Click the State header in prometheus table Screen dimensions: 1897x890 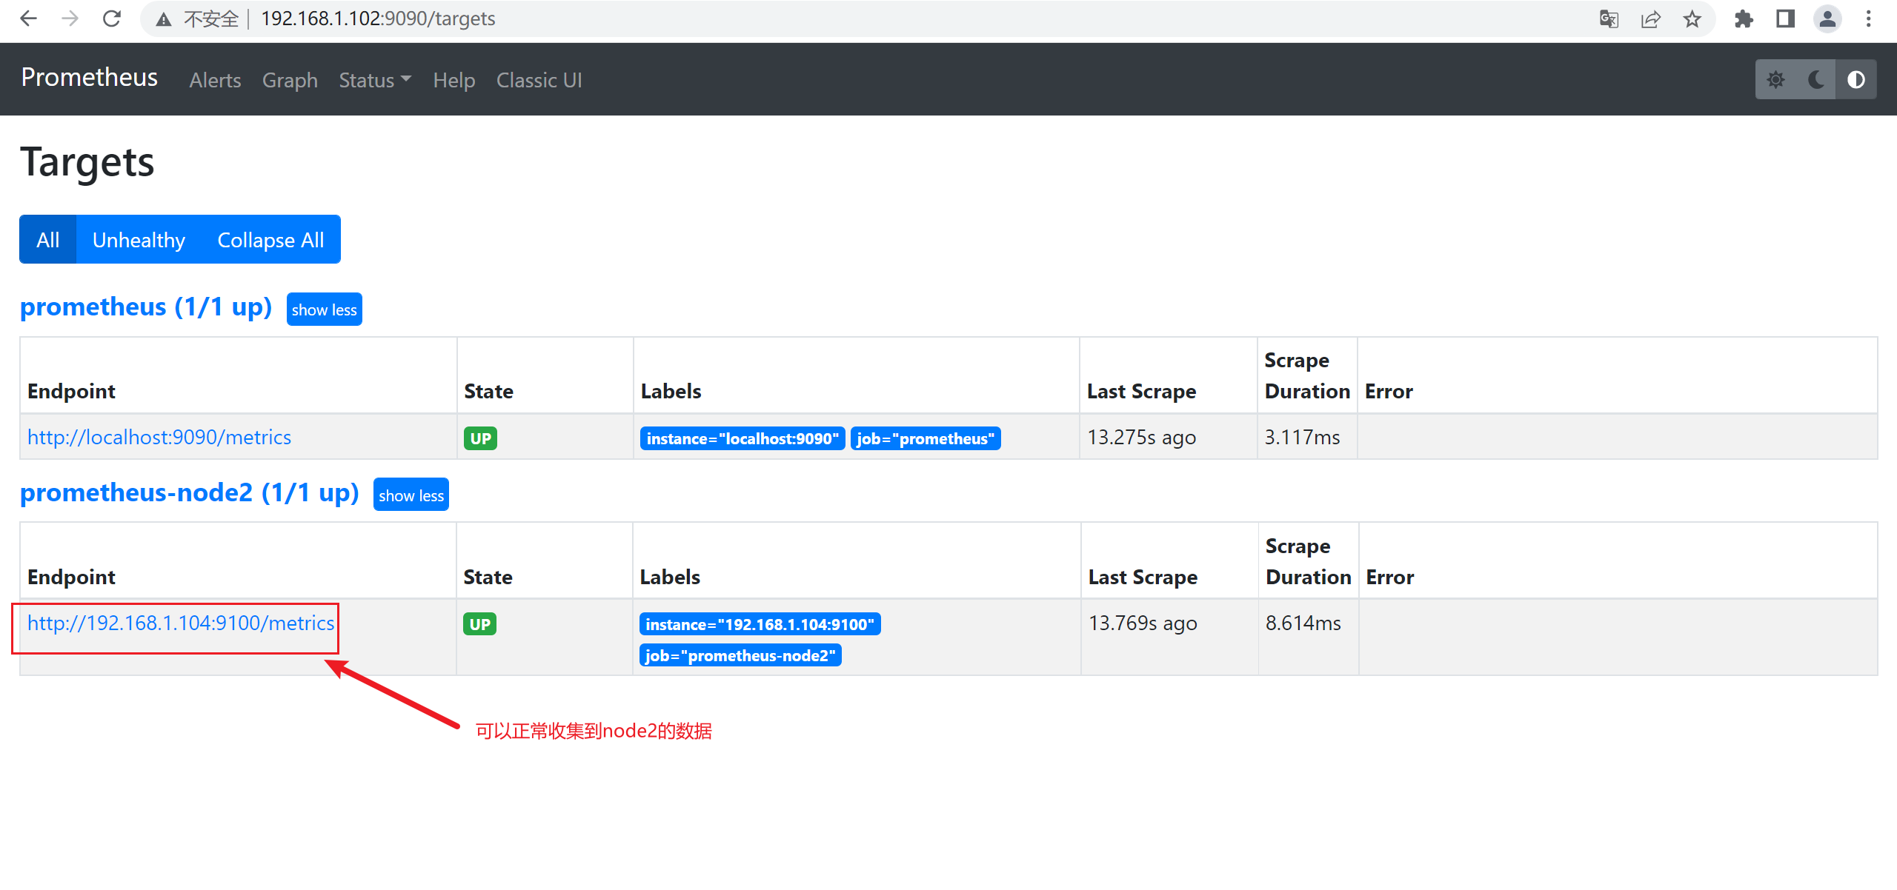click(488, 391)
